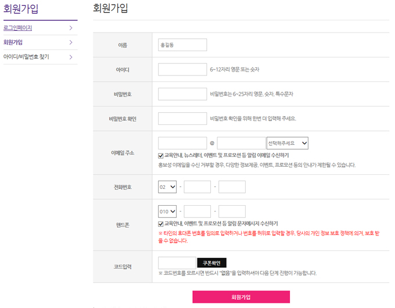Click chevron arrow next to 회원가입
Viewport: 395px width, 308px height.
[70, 42]
